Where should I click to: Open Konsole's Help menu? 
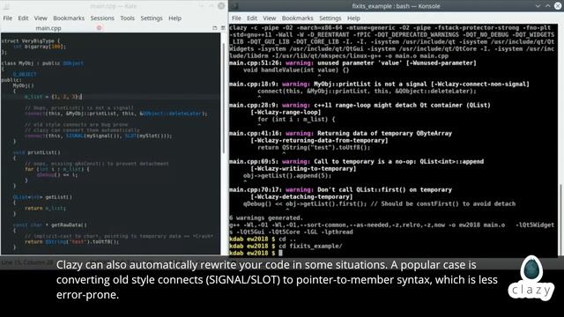[353, 18]
